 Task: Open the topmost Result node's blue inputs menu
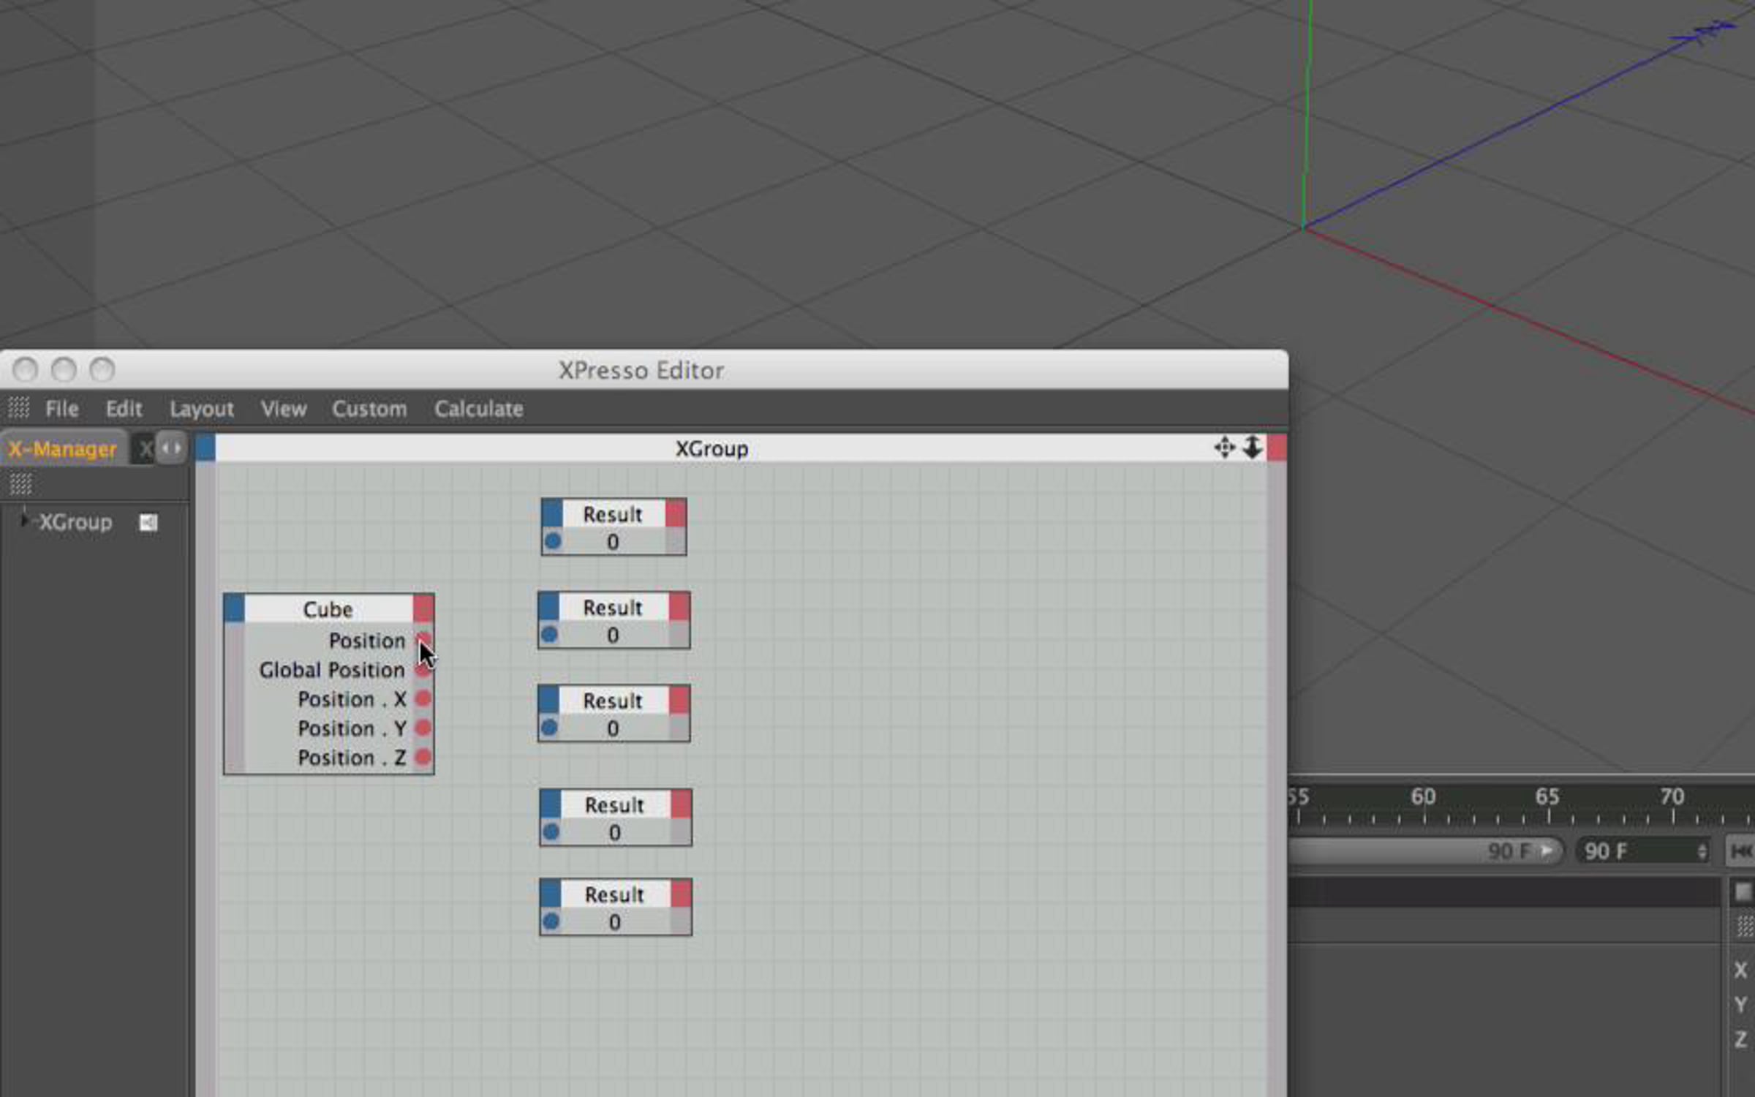553,514
